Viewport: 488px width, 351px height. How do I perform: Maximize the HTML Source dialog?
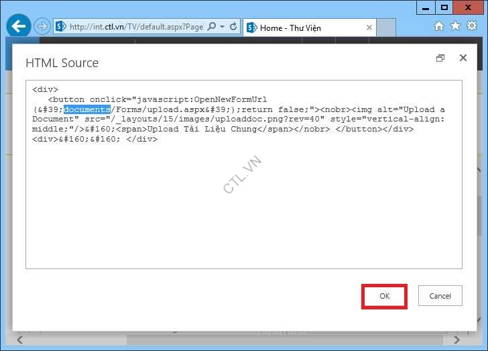coord(440,58)
